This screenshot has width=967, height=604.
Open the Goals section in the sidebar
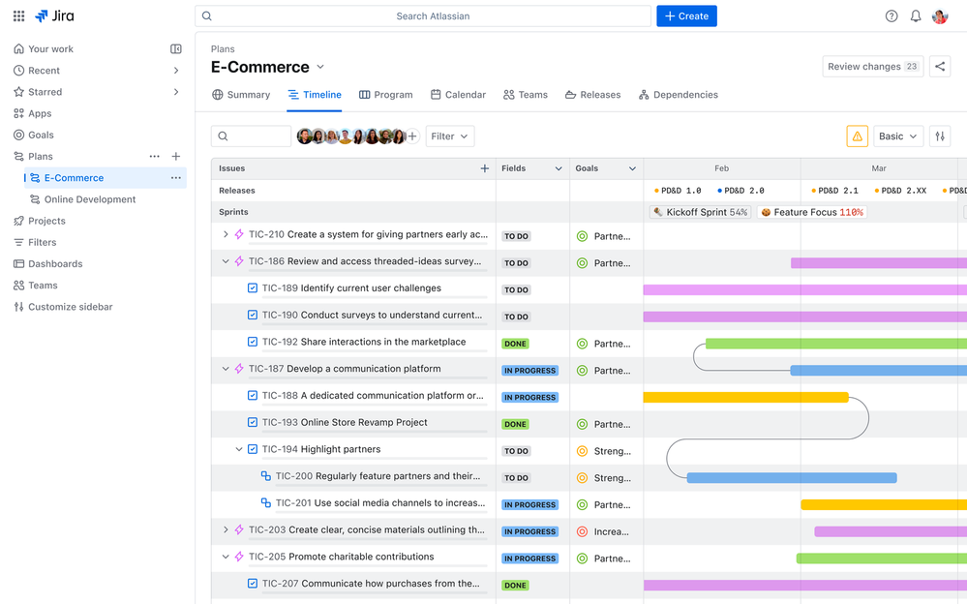pos(42,135)
